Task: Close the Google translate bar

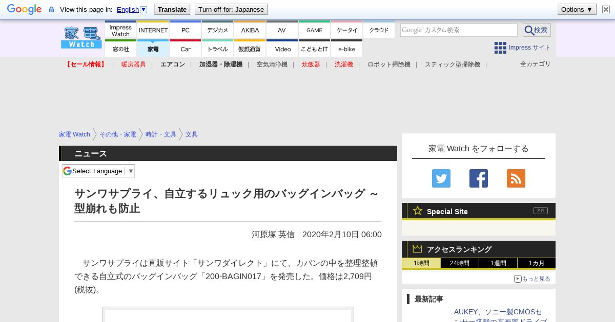Action: tap(606, 9)
